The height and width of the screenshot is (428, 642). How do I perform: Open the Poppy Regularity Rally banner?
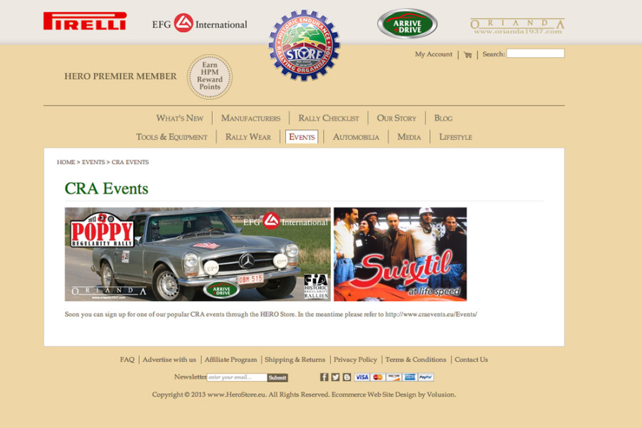198,255
